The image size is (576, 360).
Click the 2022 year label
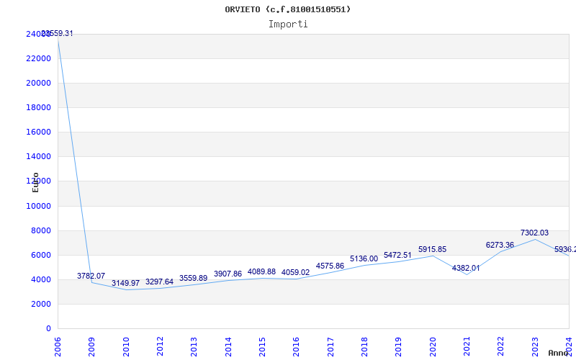501,347
